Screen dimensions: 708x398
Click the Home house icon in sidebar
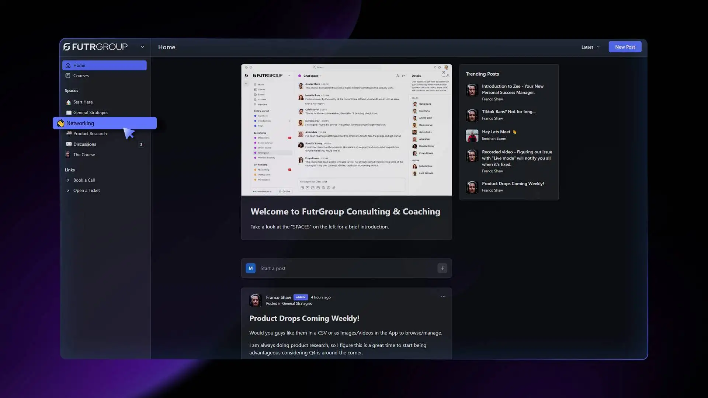[68, 66]
